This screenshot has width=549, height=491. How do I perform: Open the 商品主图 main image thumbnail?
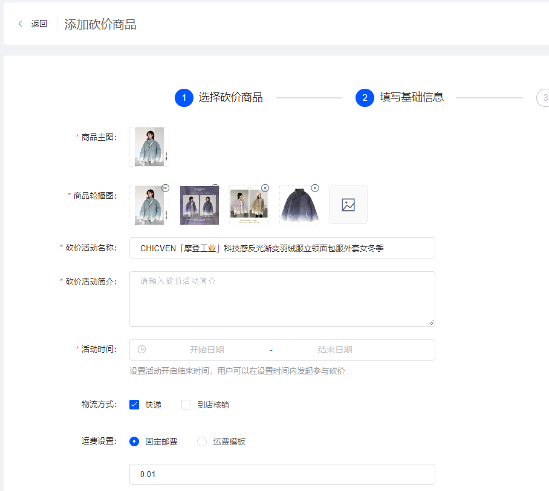[x=149, y=147]
